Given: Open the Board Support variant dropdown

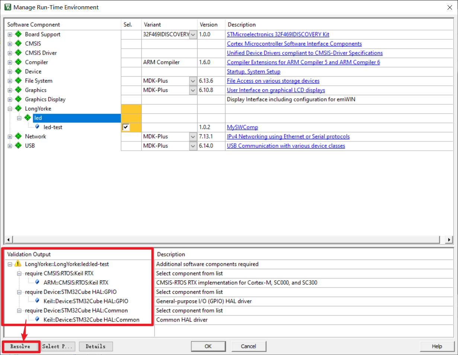Looking at the screenshot, I should [x=193, y=35].
